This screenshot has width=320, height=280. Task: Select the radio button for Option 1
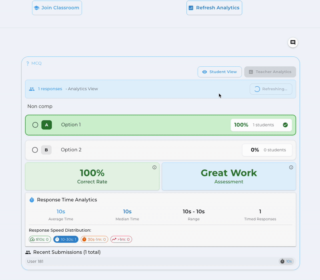[x=35, y=125]
